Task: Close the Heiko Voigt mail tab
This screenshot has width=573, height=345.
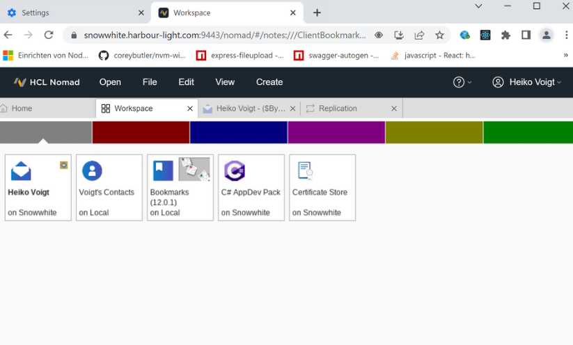Action: click(x=292, y=109)
